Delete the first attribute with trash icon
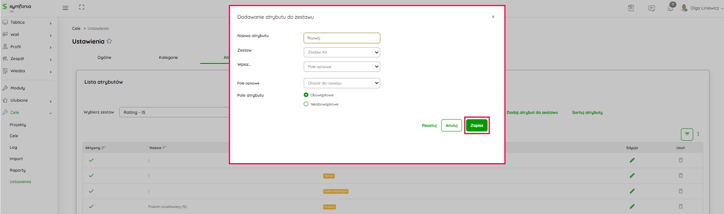Image resolution: width=724 pixels, height=214 pixels. tap(680, 160)
